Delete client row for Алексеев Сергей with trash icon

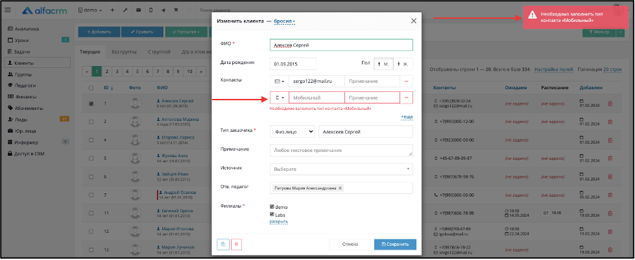tap(610, 103)
